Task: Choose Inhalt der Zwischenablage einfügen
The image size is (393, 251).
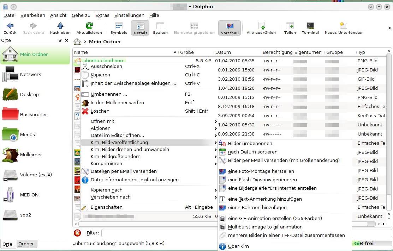Action: point(149,83)
